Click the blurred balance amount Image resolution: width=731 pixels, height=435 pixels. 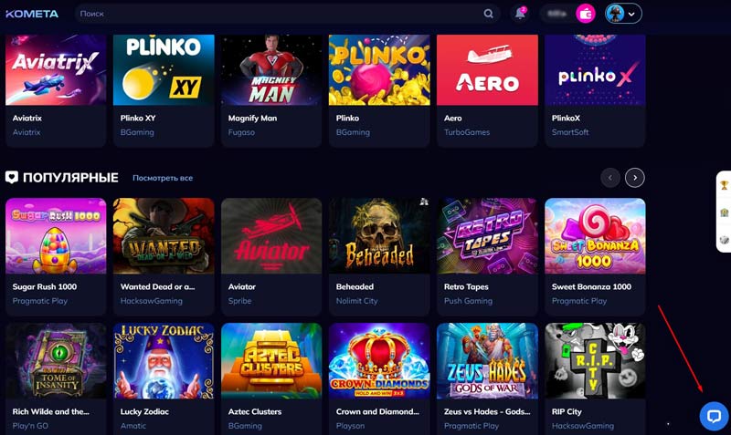556,14
